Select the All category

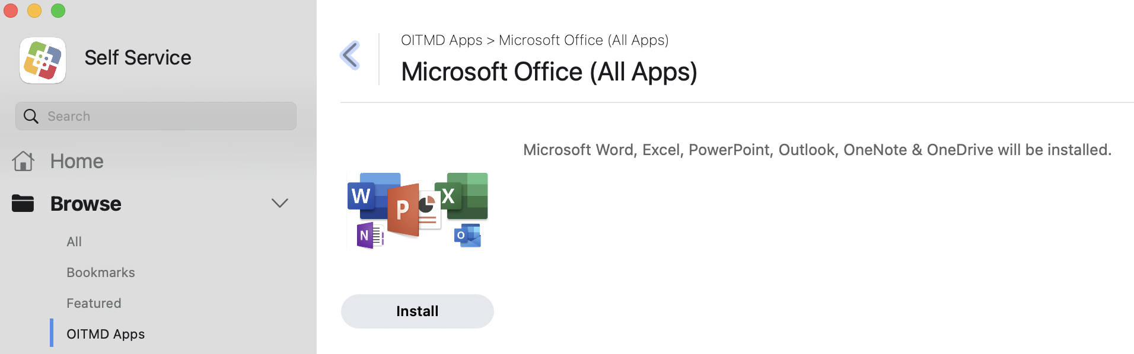pos(74,242)
